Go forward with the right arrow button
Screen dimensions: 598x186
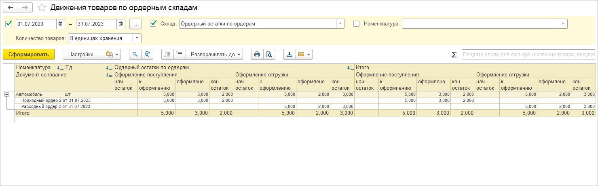click(25, 8)
